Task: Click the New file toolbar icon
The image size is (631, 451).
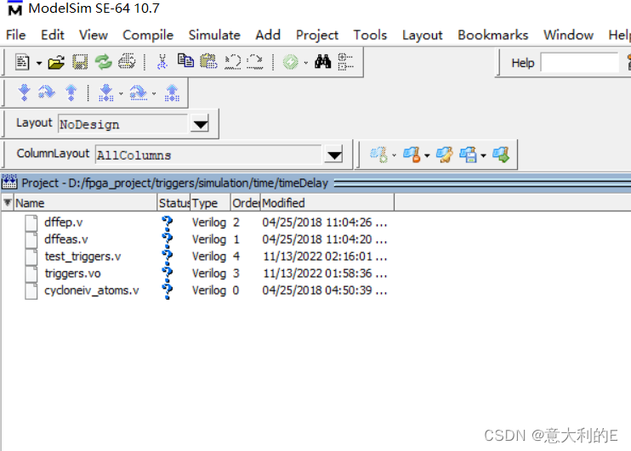Action: 22,62
